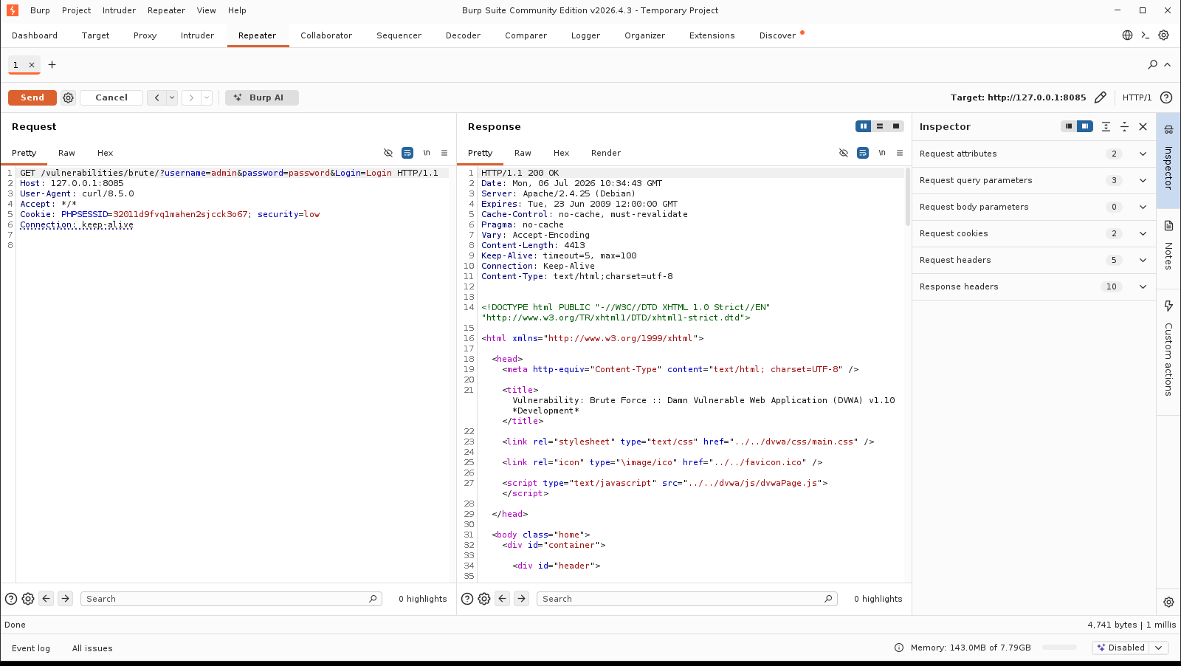Go forward to next request in history
The image size is (1181, 666).
(191, 97)
